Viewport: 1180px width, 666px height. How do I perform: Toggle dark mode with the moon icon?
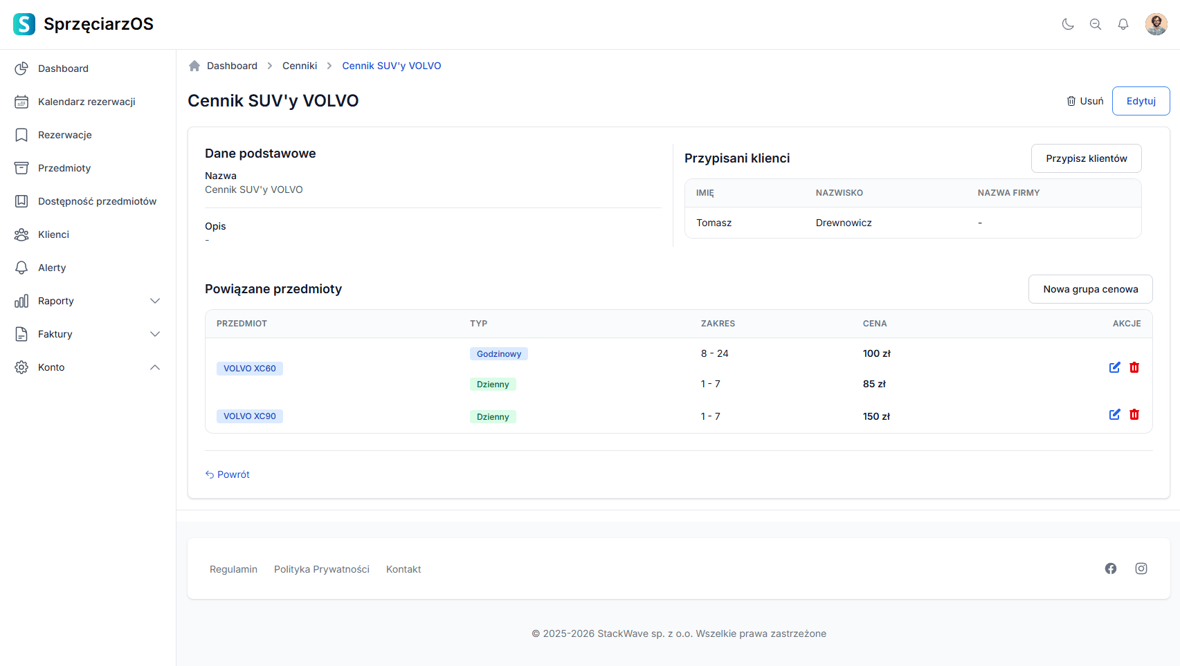point(1068,24)
